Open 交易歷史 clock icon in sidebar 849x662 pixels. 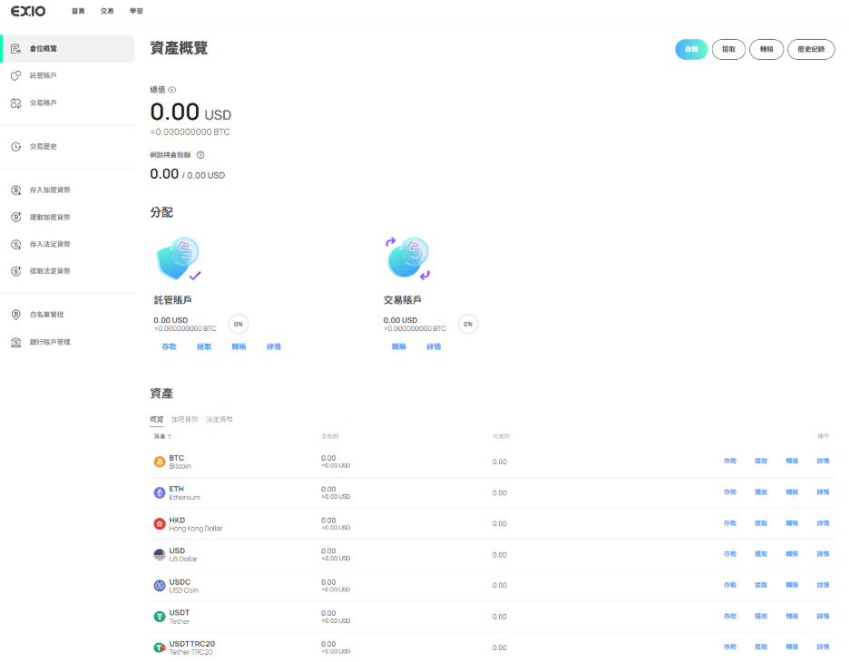pyautogui.click(x=15, y=146)
